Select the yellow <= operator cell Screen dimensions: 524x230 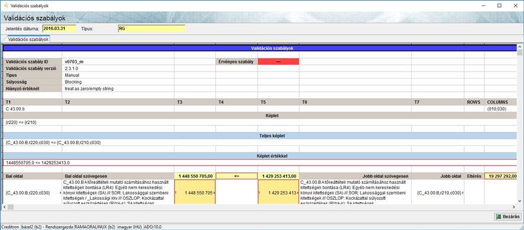point(237,176)
